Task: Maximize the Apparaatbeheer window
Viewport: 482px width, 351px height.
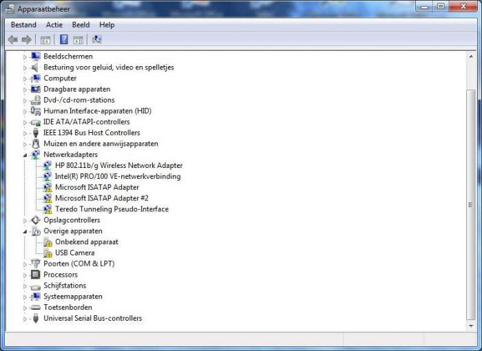Action: [441, 6]
